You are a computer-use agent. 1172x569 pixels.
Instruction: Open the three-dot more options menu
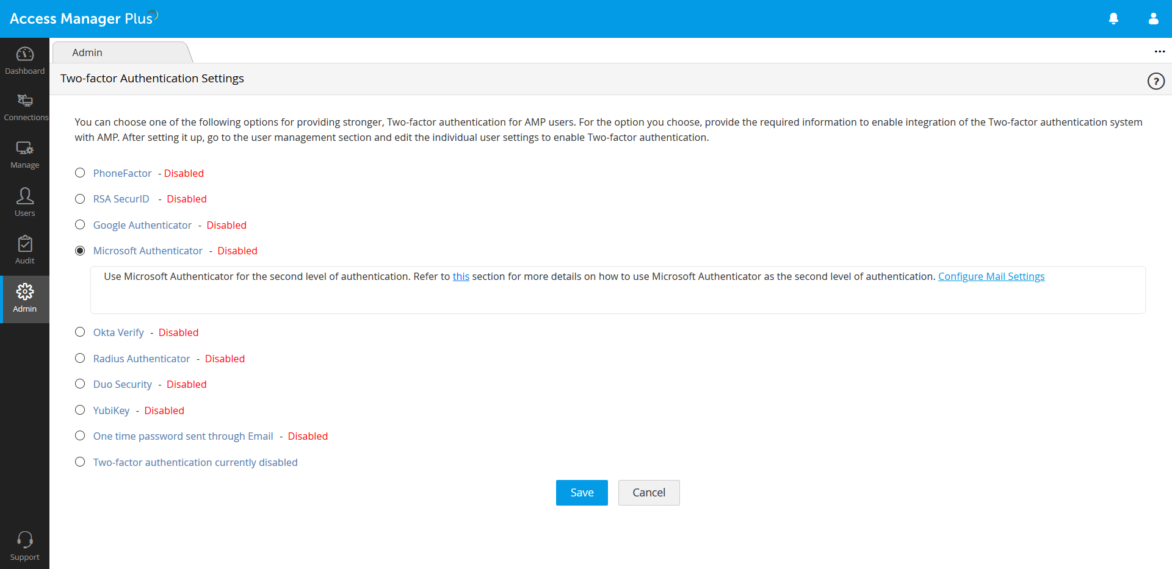point(1160,52)
